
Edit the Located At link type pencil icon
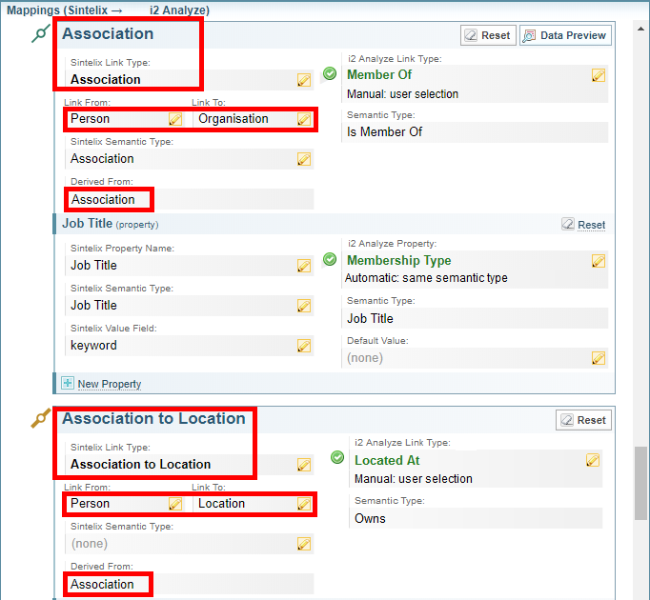tap(593, 460)
